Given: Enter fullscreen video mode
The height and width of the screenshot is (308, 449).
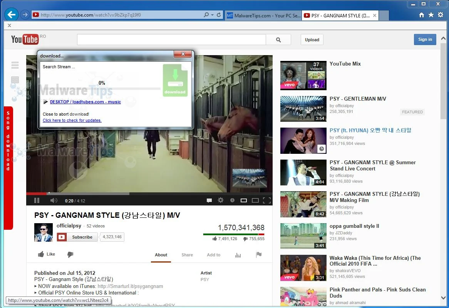Looking at the screenshot, I should coord(267,200).
